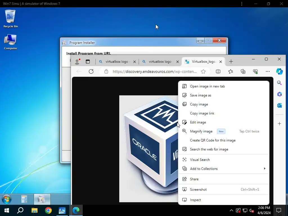Viewport: 288px width, 216px height.
Task: Customize sidebar with plus icon
Action: (279, 124)
